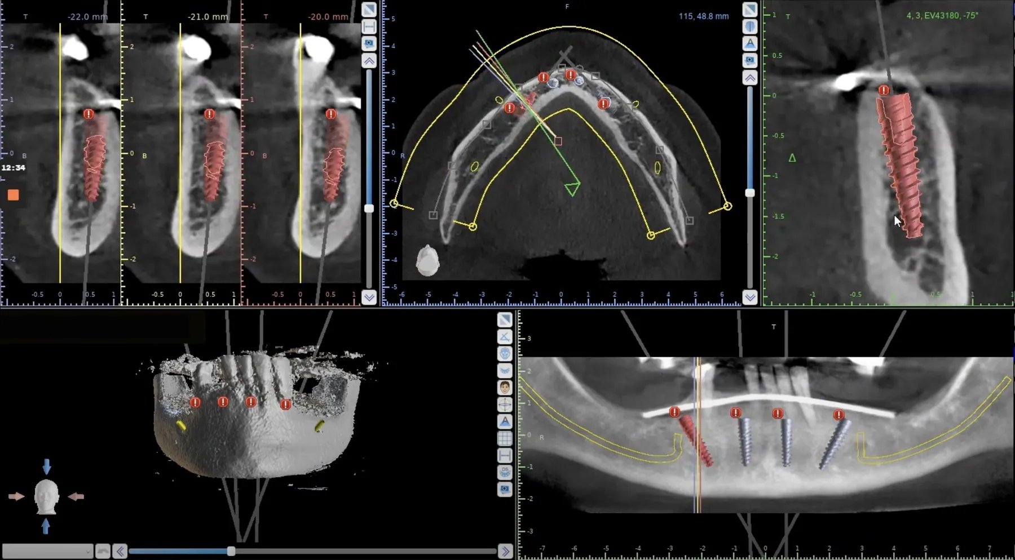
Task: Toggle the patient face icon
Action: (505, 388)
